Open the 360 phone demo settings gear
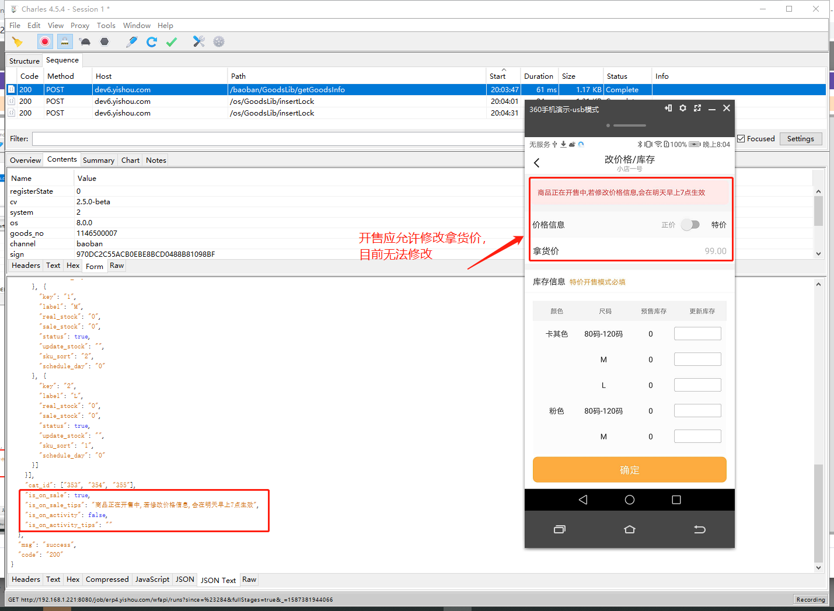834x611 pixels. point(683,108)
